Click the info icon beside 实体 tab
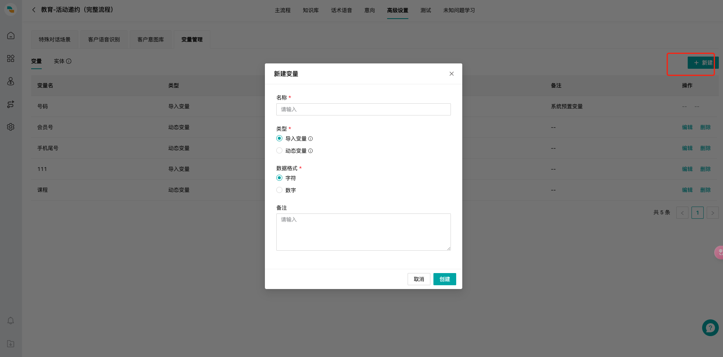The height and width of the screenshot is (357, 723). [69, 61]
